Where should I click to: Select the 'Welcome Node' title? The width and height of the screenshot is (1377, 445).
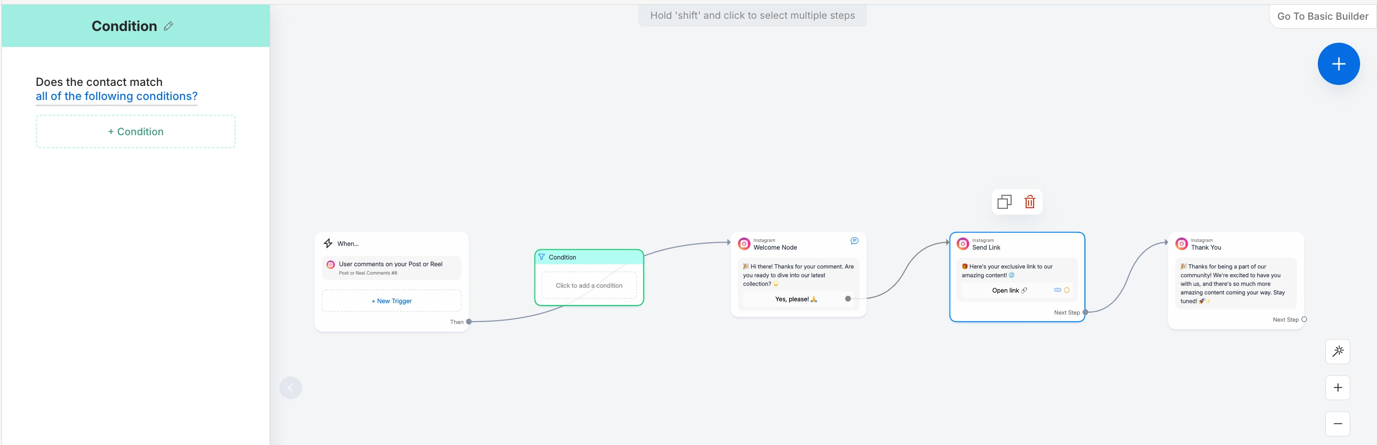[775, 247]
